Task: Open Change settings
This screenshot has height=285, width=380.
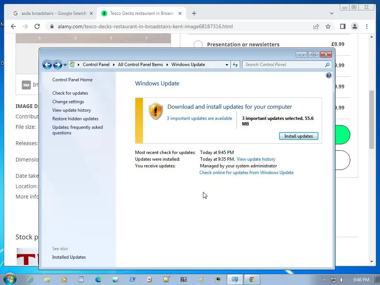Action: [68, 102]
